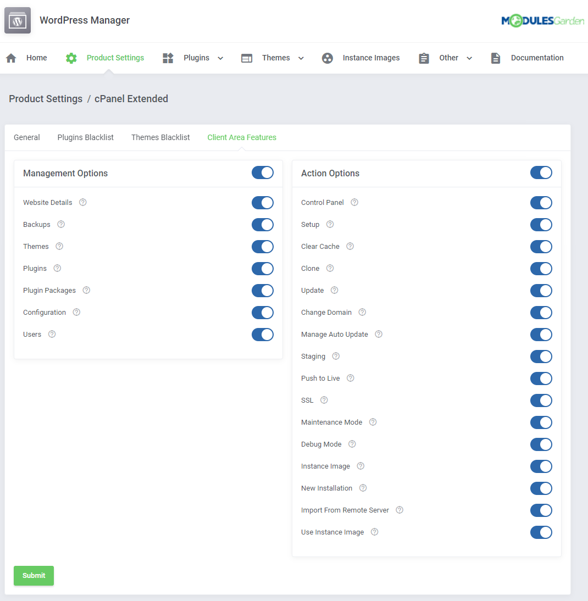
Task: Click help icon next to SSL
Action: (x=324, y=400)
